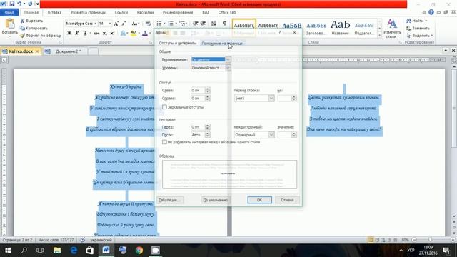Toggle the Show paragraph marks (¶) icon
This screenshot has height=257, width=457.
coord(224,24)
